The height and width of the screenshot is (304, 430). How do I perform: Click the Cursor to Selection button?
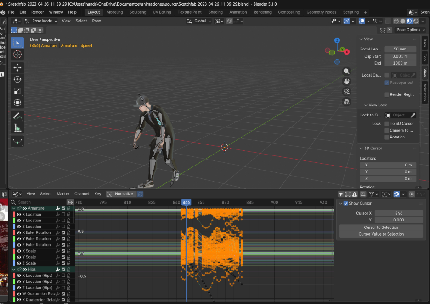381,227
